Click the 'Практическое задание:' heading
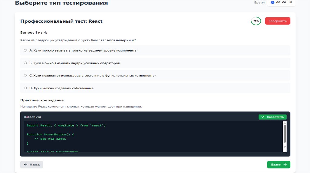Viewport: 310px width, 173px height. tap(42, 100)
